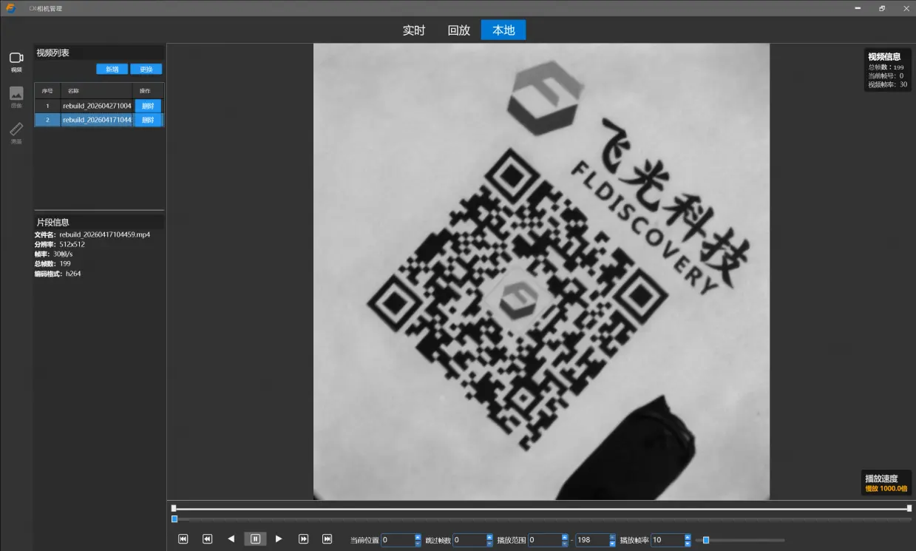Image resolution: width=916 pixels, height=551 pixels.
Task: Open the 视频 (video) sidebar section
Action: coord(16,61)
